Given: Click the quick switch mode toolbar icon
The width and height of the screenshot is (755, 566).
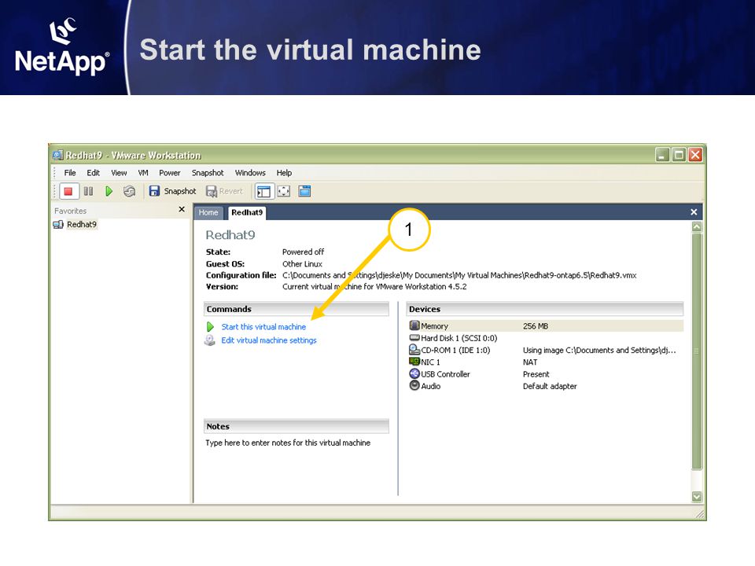Looking at the screenshot, I should click(305, 192).
